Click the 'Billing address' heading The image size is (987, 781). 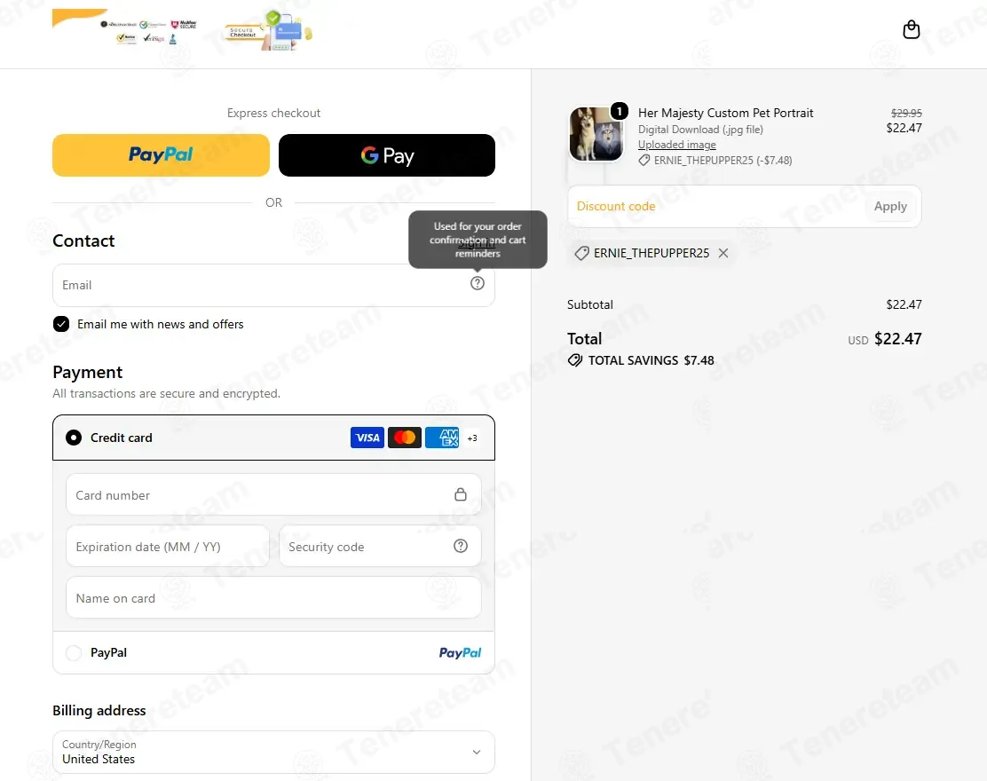(99, 711)
